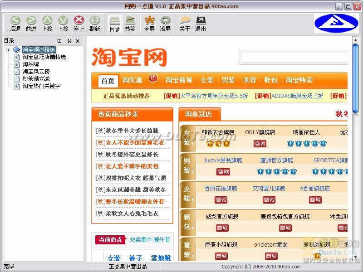Open 寒冬长款温暖棉衣外套 link

pos(135,202)
